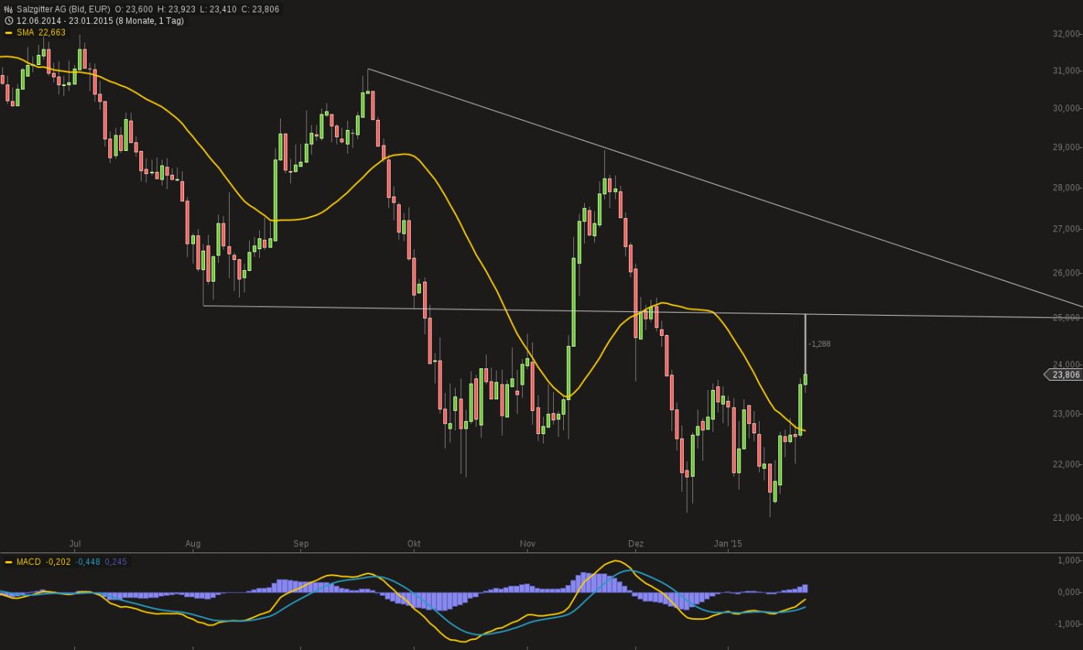Image resolution: width=1083 pixels, height=650 pixels.
Task: Click the 26,000 price axis label
Action: (1066, 272)
